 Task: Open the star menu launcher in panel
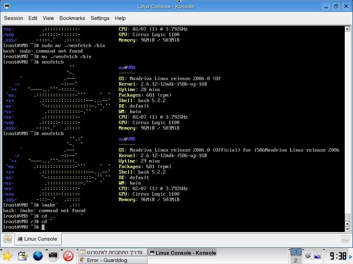[7, 256]
